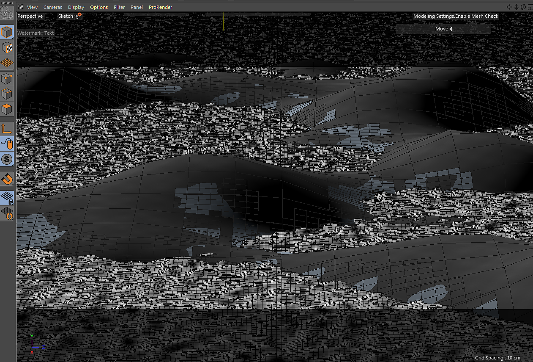The width and height of the screenshot is (533, 362).
Task: Open the Cameras menu
Action: pyautogui.click(x=52, y=7)
